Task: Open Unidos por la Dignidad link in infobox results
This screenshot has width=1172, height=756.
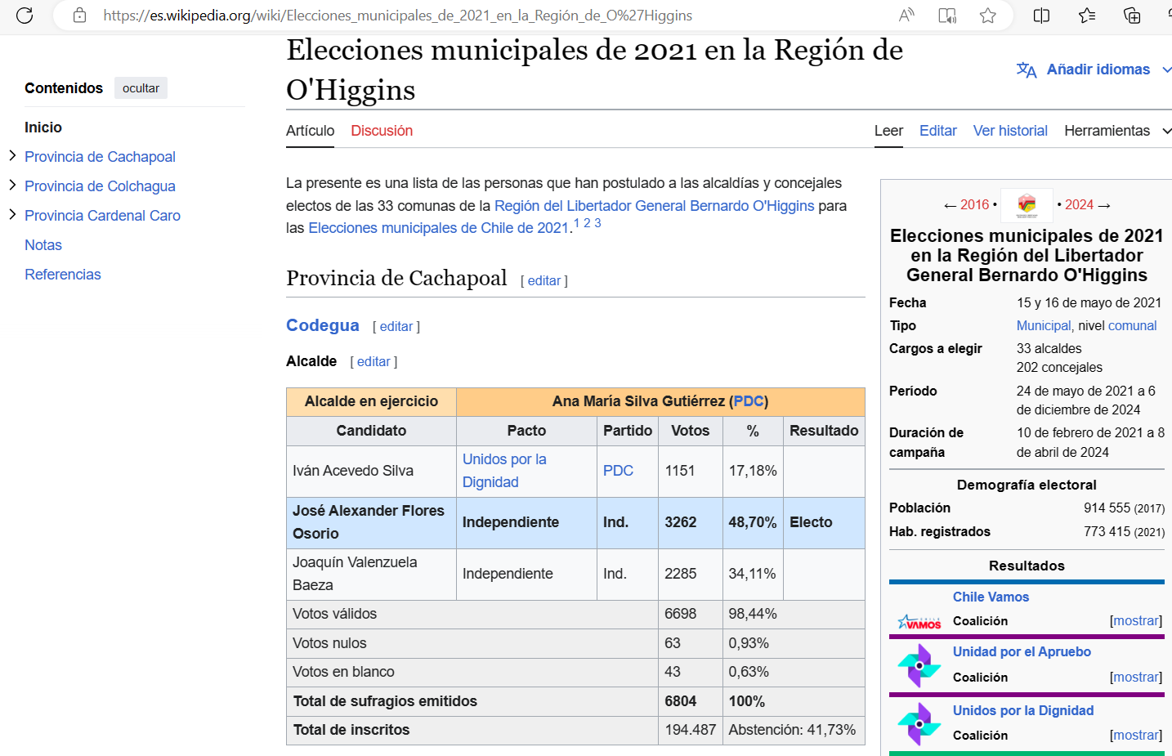Action: click(1023, 711)
